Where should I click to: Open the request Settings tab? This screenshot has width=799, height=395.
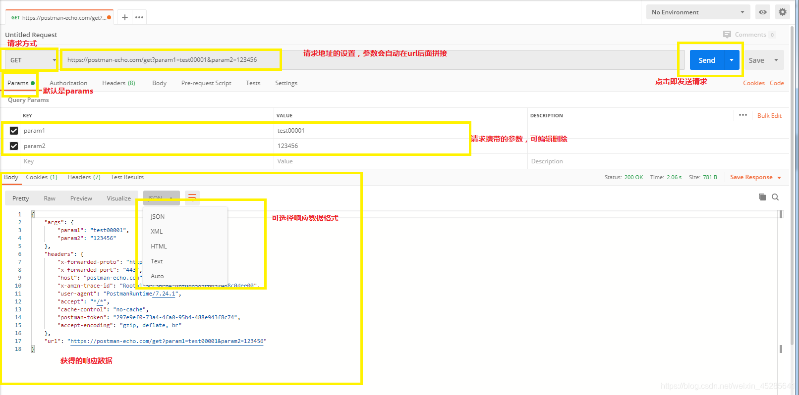[286, 83]
